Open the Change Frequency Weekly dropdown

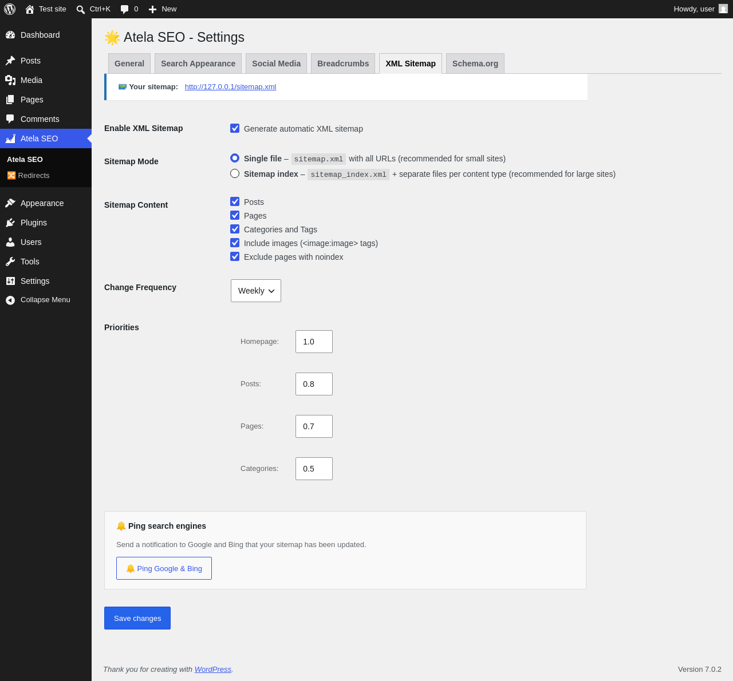[x=256, y=291]
